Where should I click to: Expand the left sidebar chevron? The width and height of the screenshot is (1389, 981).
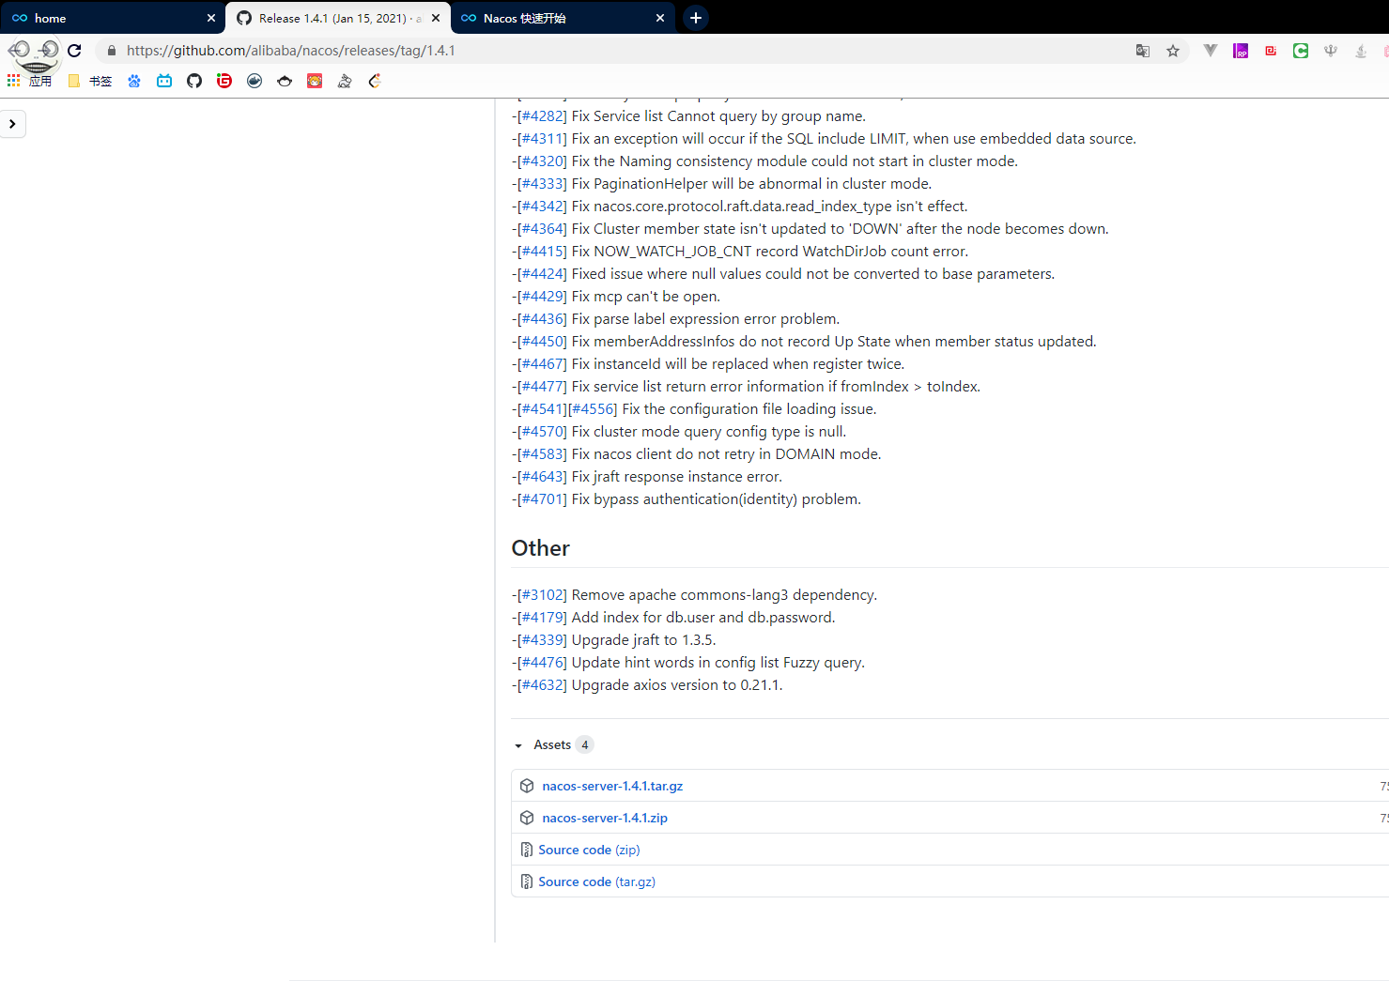point(12,124)
